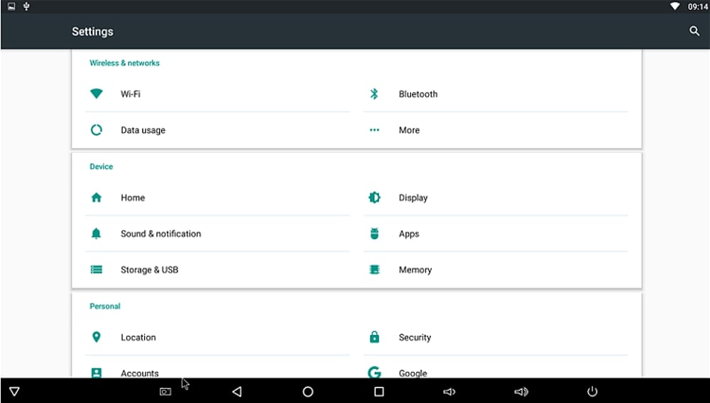
Task: Click the Data usage circle icon
Action: (97, 130)
